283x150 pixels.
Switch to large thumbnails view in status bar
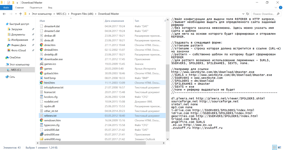pyautogui.click(x=279, y=148)
